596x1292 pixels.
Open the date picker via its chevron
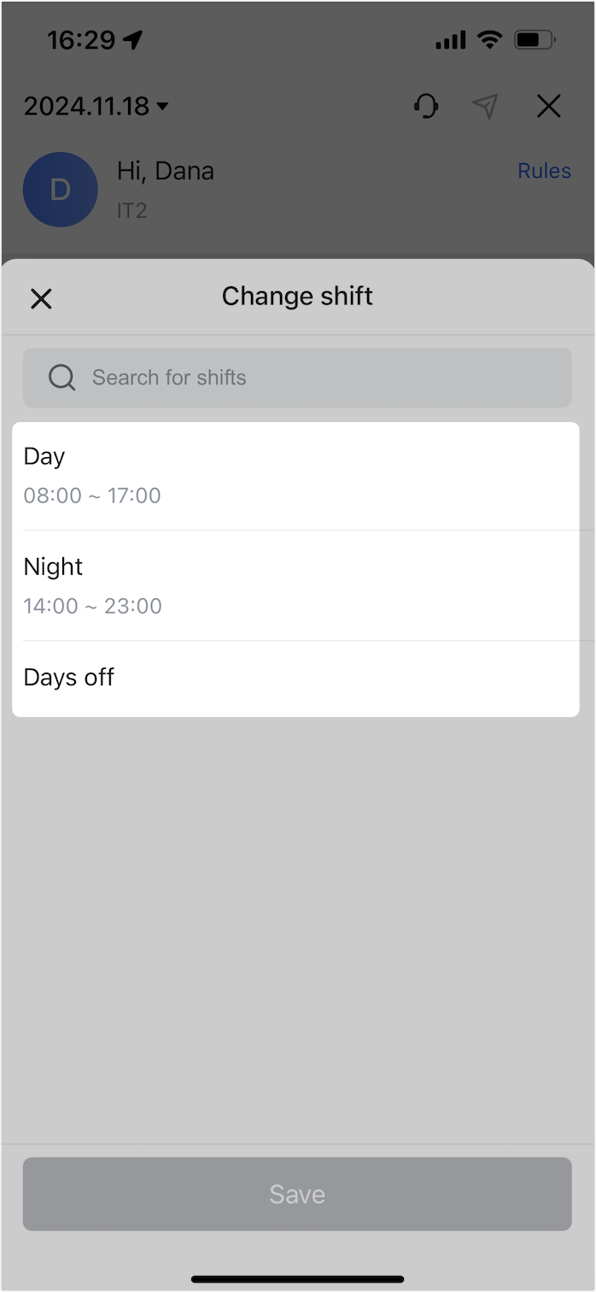click(162, 108)
